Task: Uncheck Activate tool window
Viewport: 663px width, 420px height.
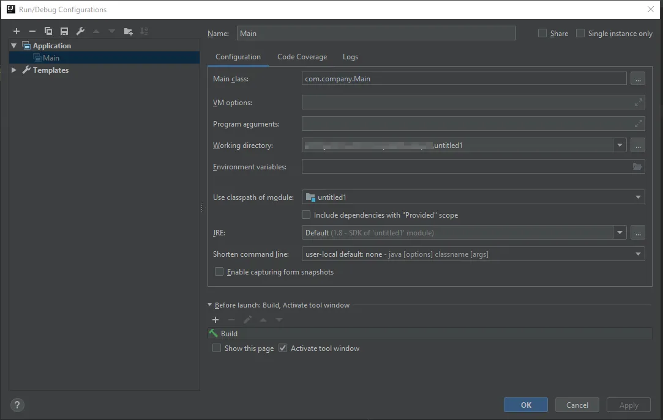Action: pos(283,348)
